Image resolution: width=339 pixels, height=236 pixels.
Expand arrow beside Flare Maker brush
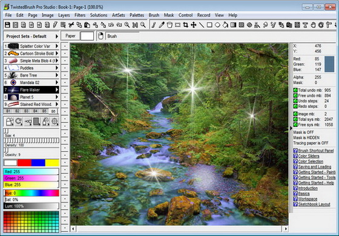tap(57, 90)
